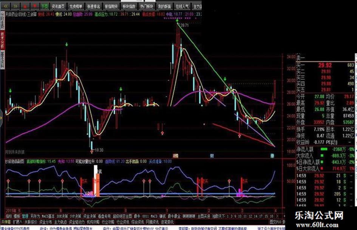Open 我的版面 from top toolbar
This screenshot has width=357, height=230.
[164, 6]
